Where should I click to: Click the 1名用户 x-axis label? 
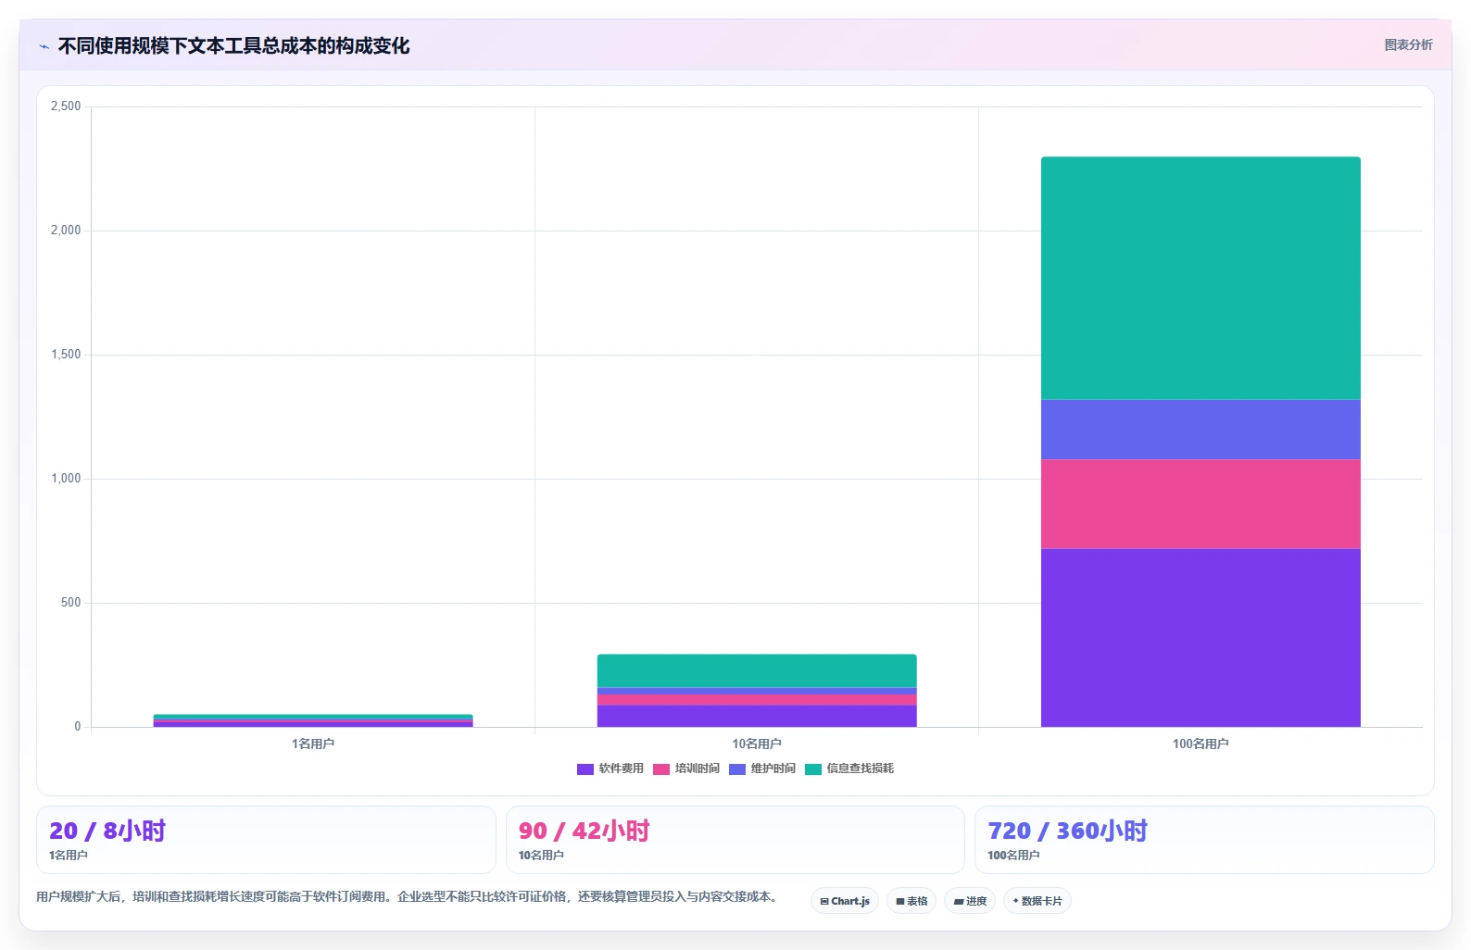(x=313, y=744)
